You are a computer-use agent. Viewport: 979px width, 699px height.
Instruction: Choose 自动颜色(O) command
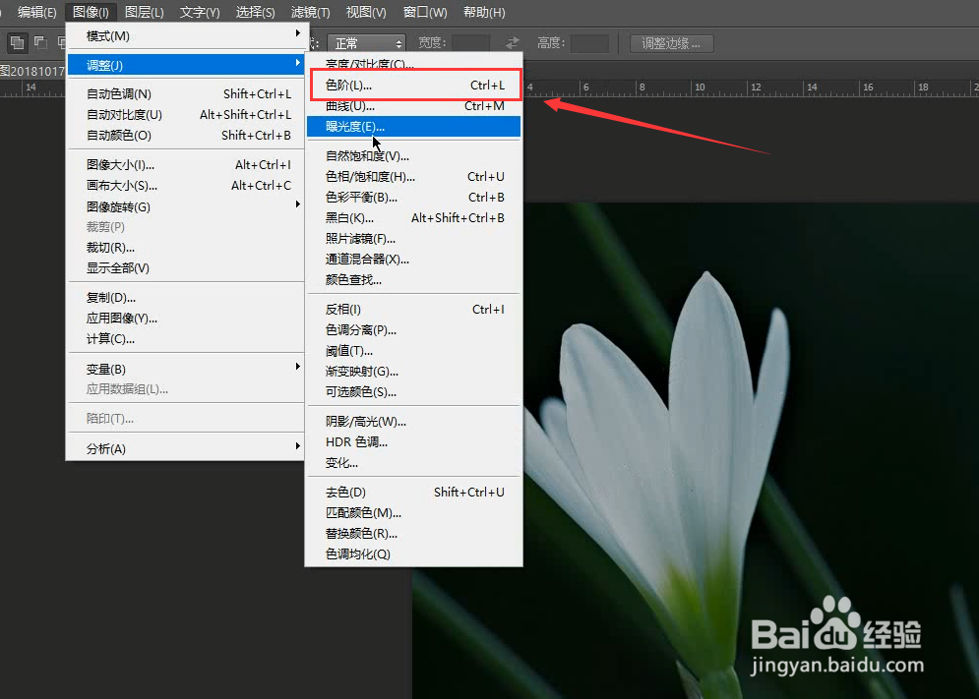tap(185, 135)
